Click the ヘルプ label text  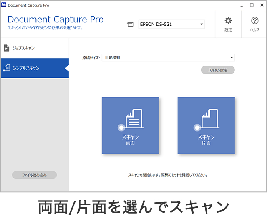254,30
